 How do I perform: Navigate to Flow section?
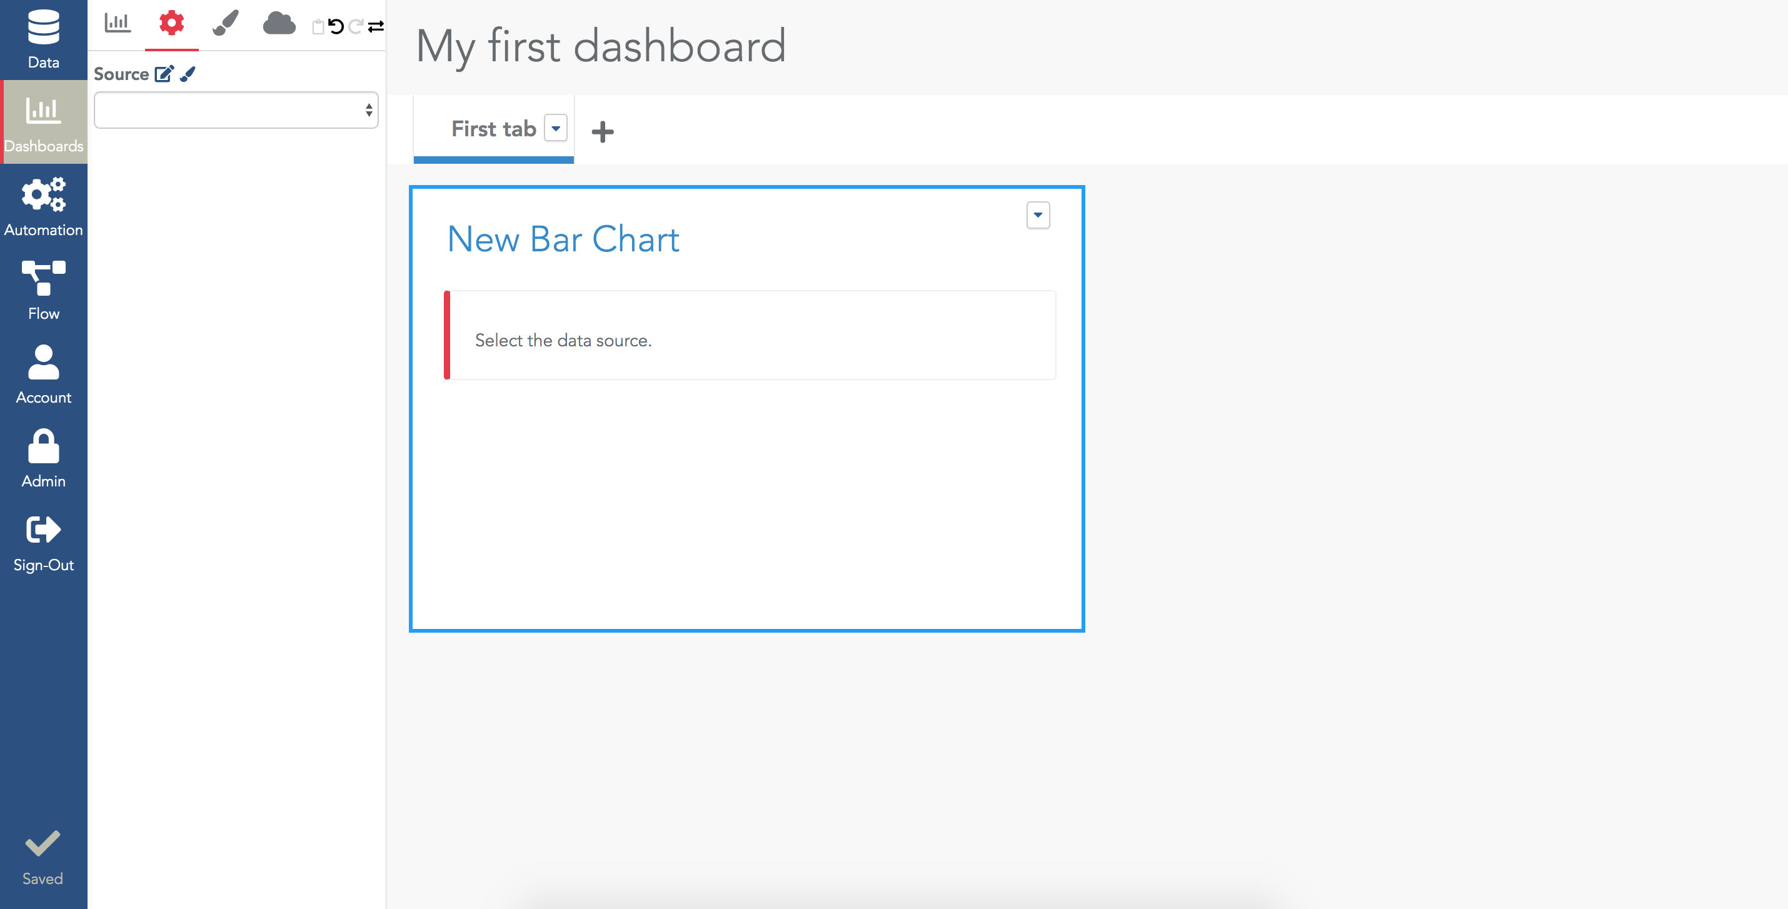click(x=43, y=292)
